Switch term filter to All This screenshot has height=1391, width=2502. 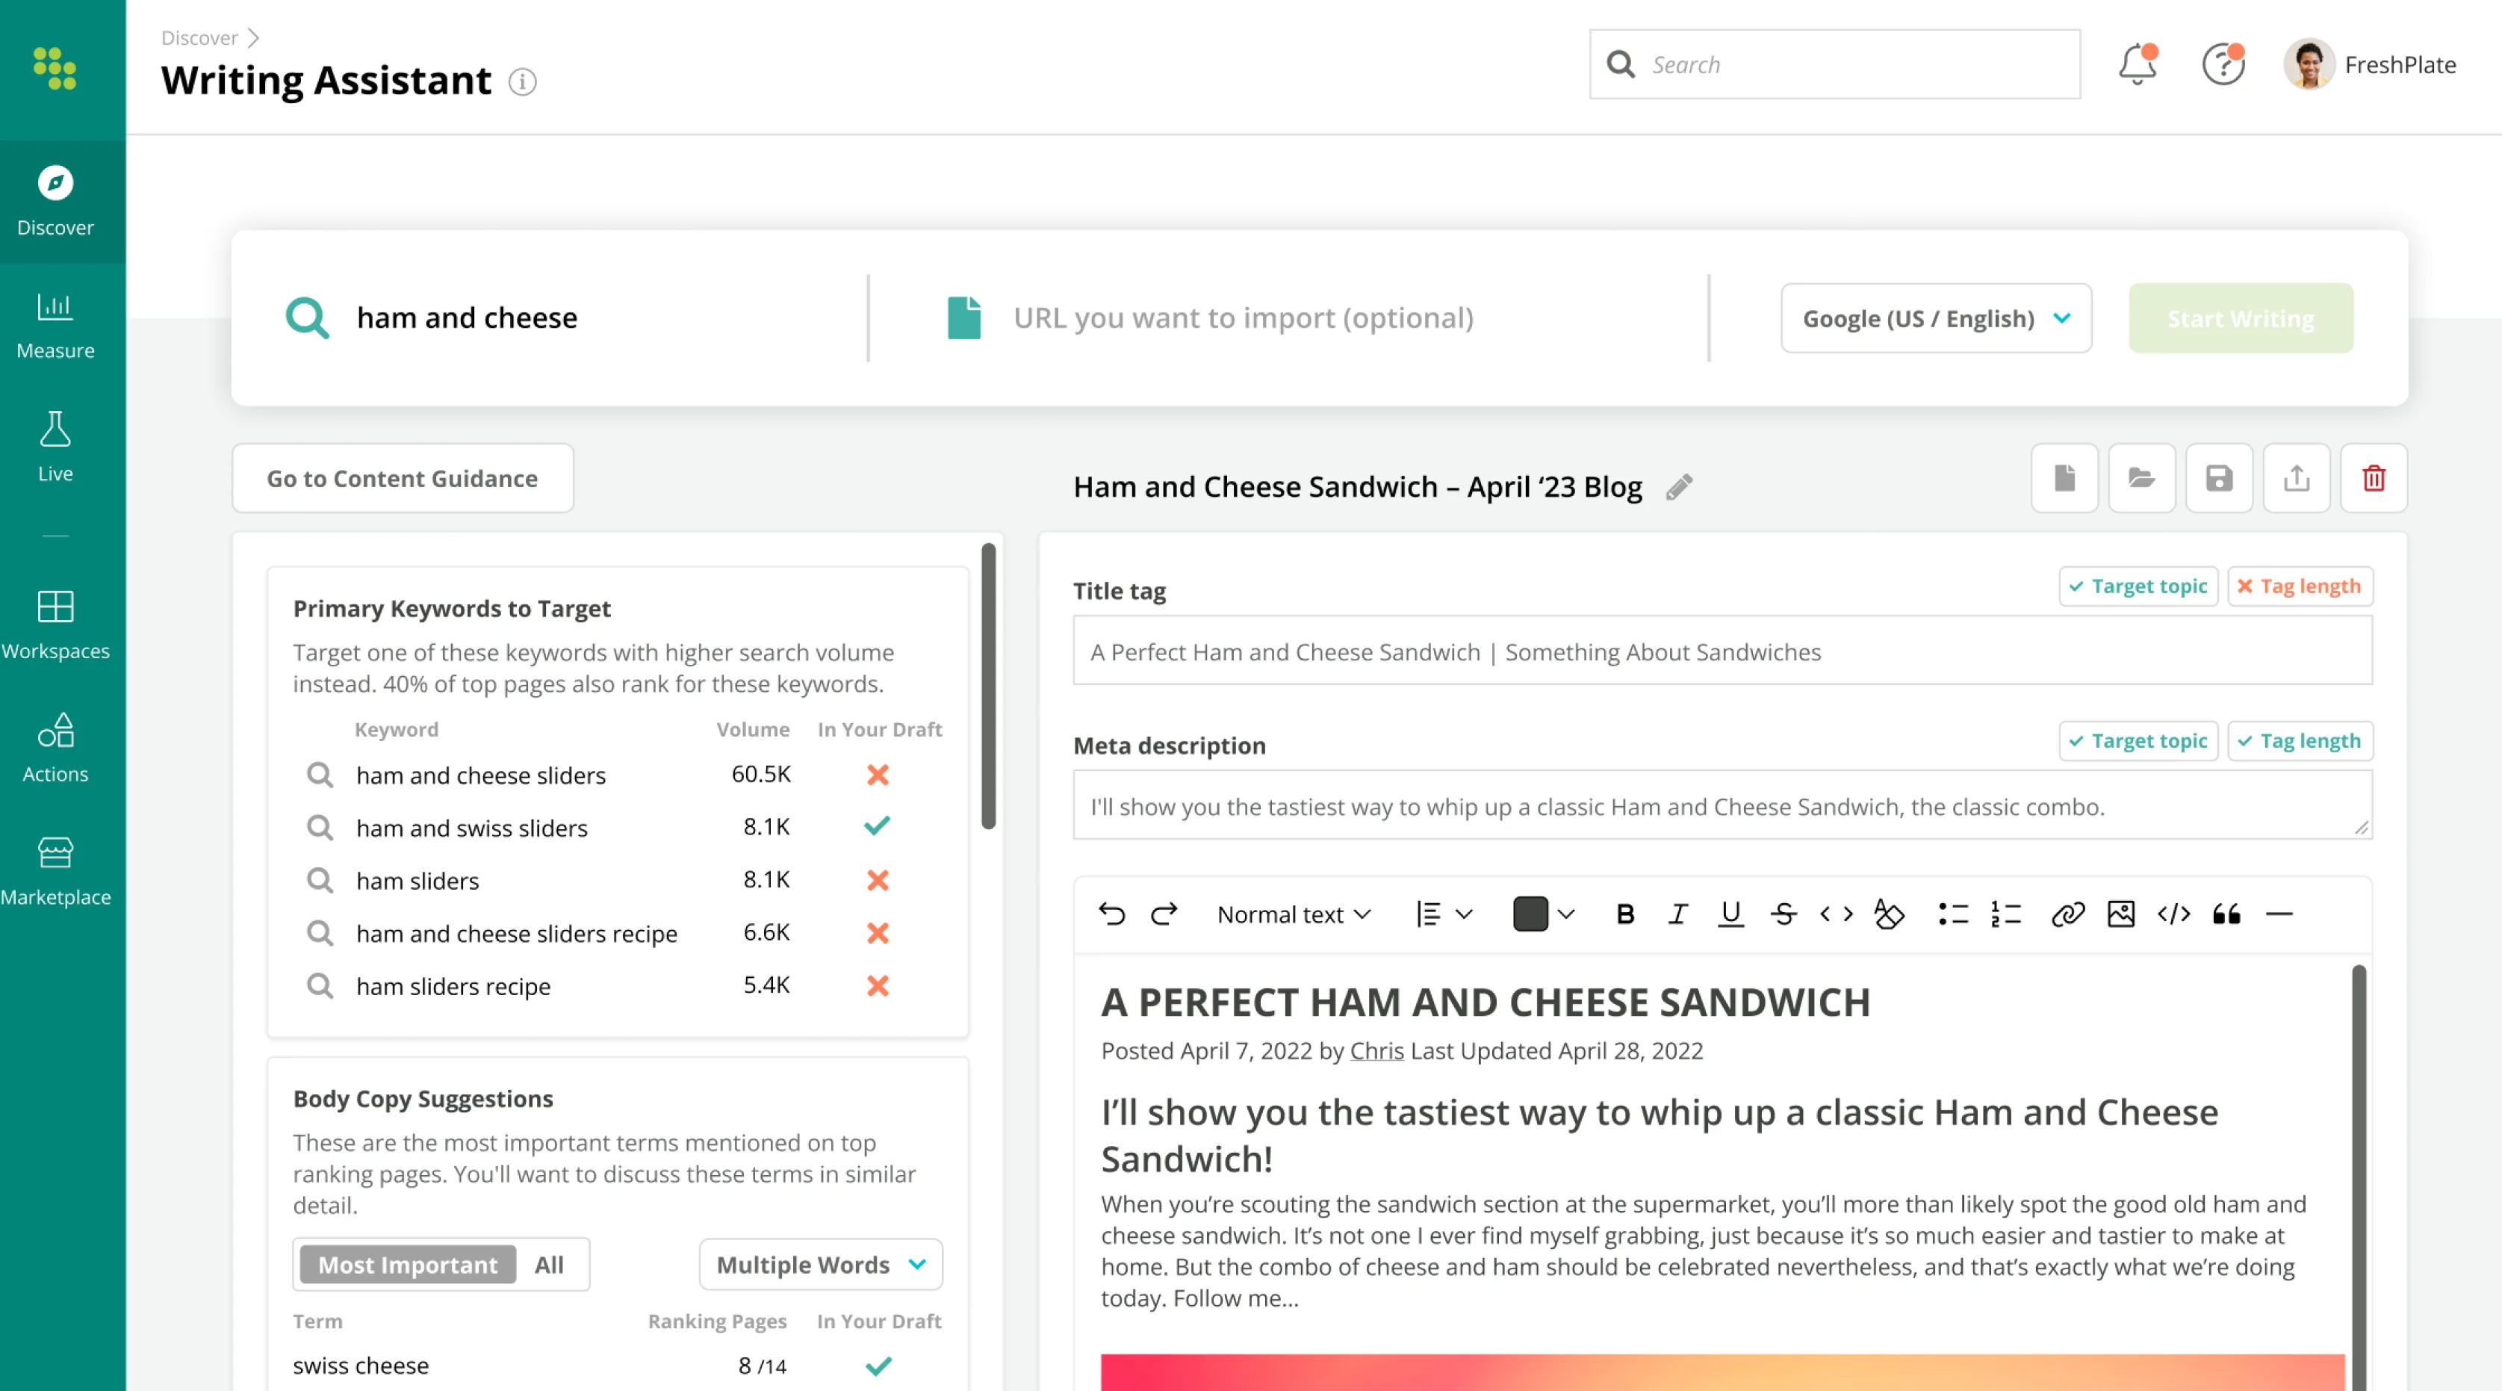pyautogui.click(x=549, y=1265)
